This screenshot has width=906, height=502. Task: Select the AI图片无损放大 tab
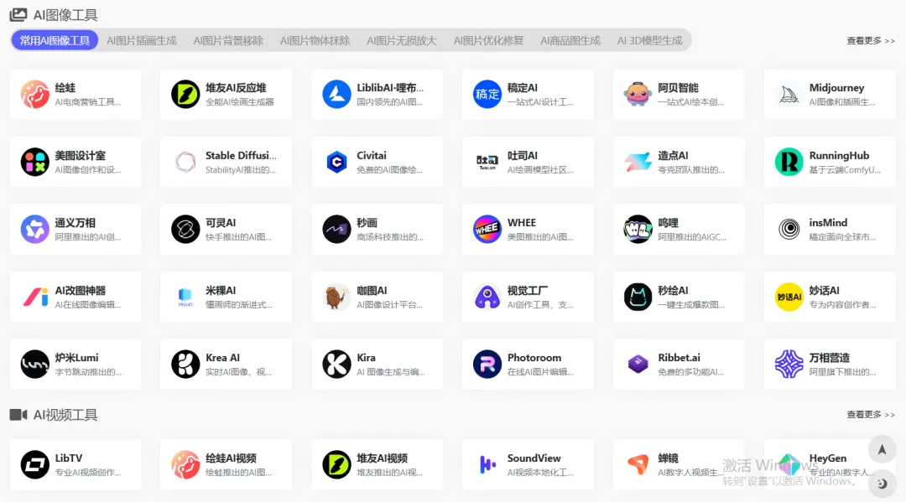coord(402,40)
